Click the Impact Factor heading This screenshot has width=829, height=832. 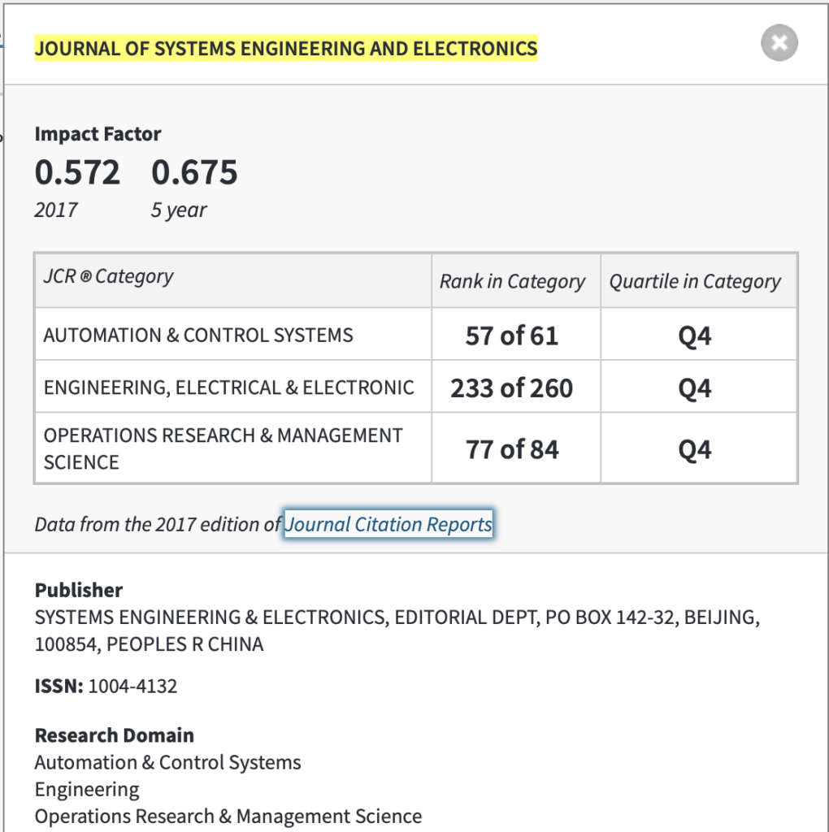tap(98, 134)
